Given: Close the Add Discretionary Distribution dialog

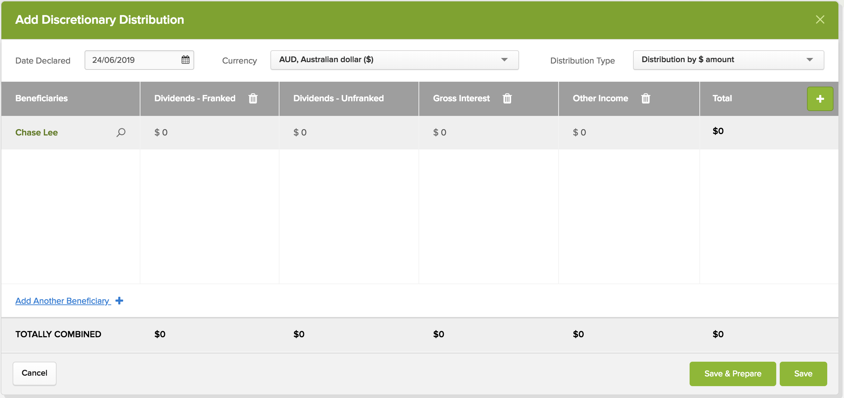Looking at the screenshot, I should point(820,20).
